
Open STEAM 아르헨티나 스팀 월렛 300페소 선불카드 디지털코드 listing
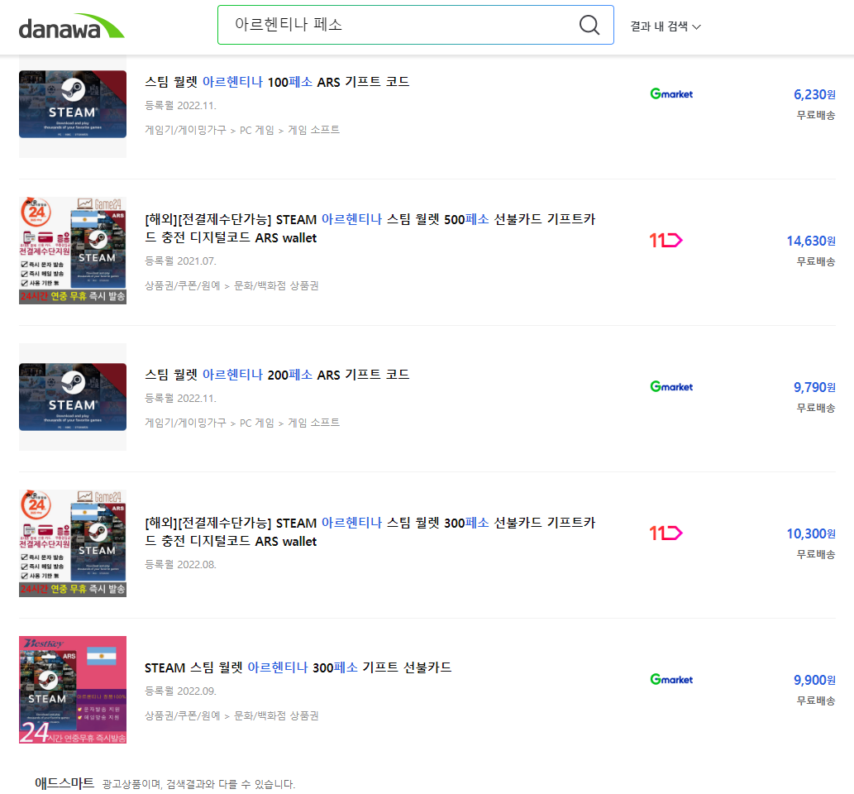click(x=370, y=532)
